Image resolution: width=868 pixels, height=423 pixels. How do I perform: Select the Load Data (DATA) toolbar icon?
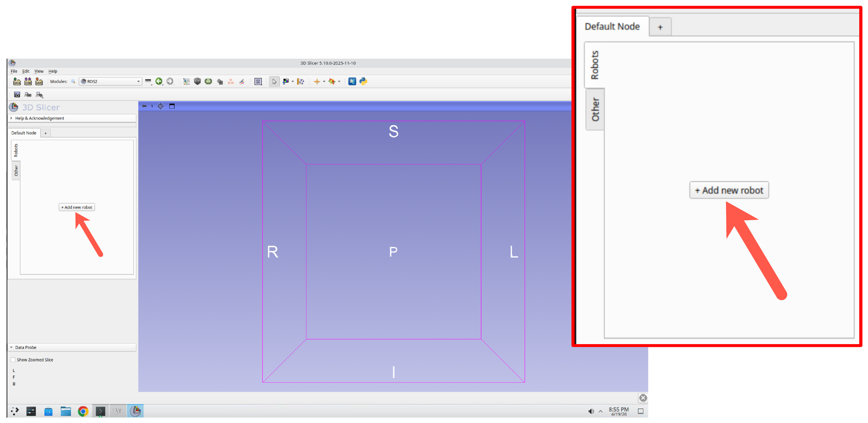[x=17, y=81]
